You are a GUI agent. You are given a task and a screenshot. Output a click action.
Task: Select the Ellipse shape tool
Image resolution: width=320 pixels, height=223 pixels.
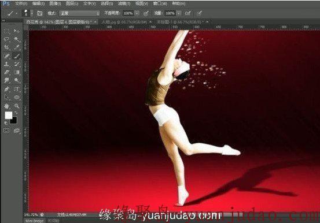click(x=17, y=97)
